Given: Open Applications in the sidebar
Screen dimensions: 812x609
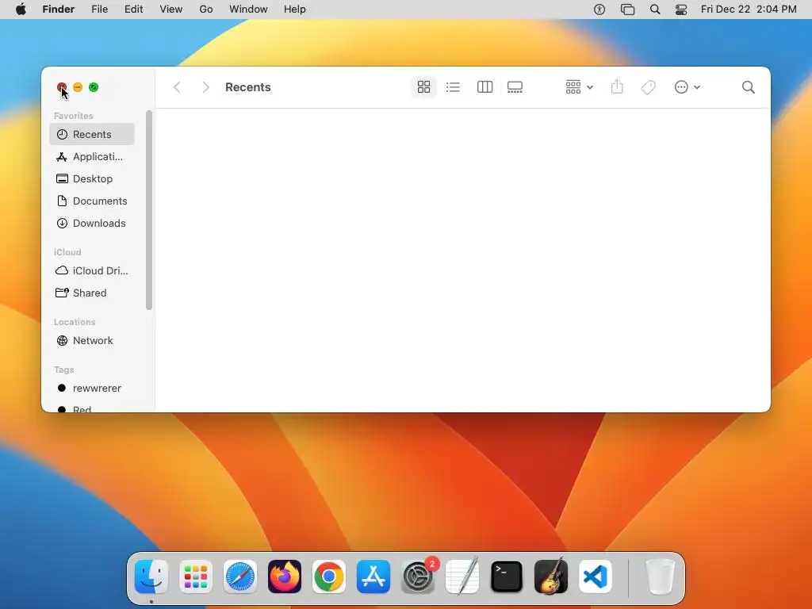Looking at the screenshot, I should [92, 156].
